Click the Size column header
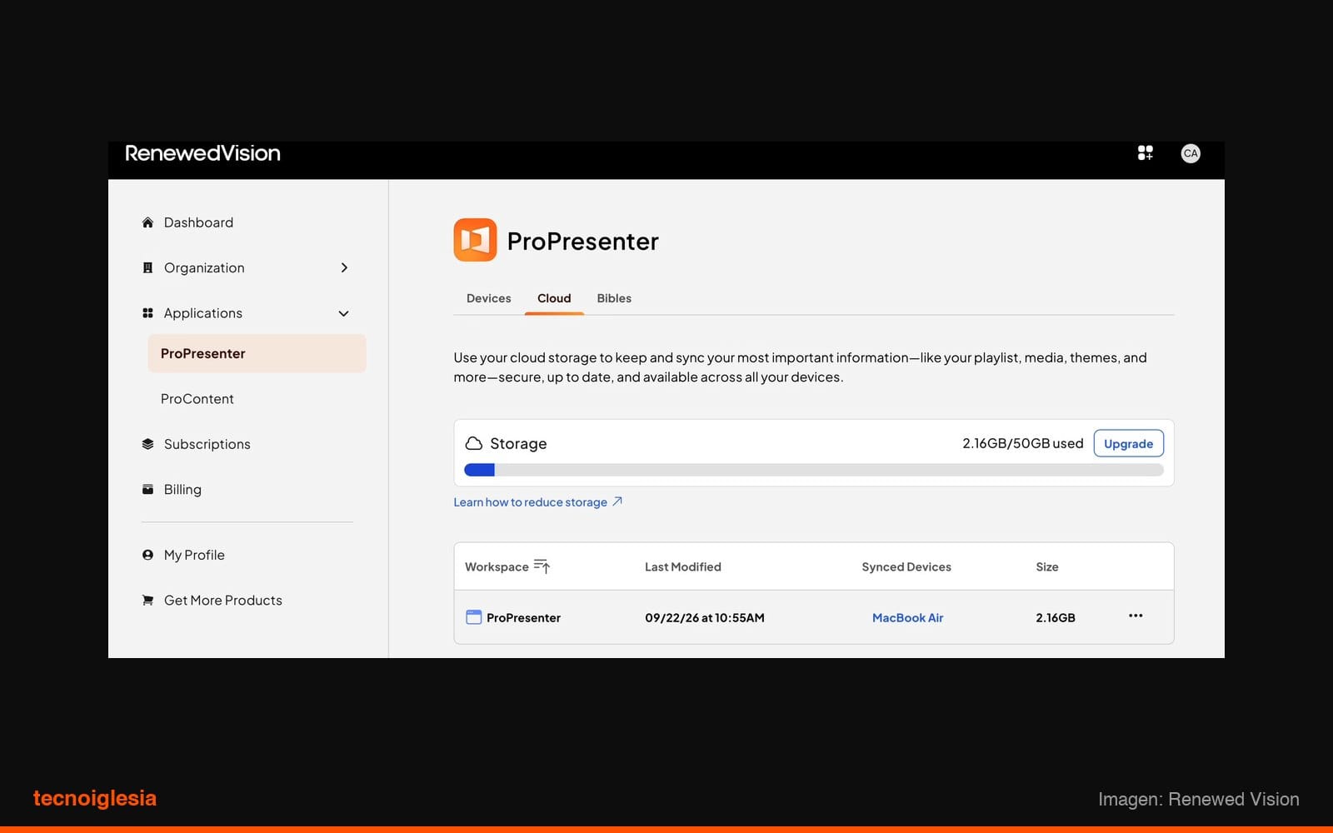The width and height of the screenshot is (1333, 833). point(1047,566)
